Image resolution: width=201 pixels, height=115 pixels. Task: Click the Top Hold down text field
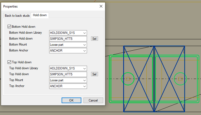(68, 74)
